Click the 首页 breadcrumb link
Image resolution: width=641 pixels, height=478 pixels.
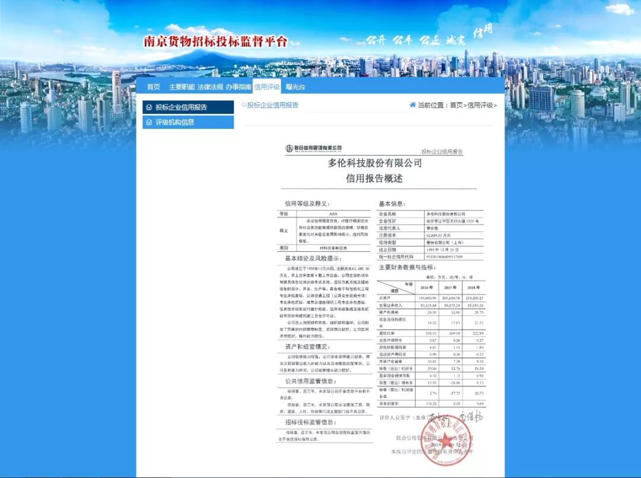456,105
